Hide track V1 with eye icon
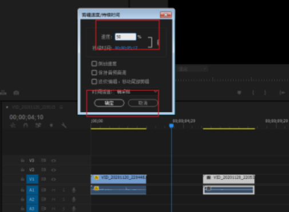Screen dimensions: 289x212 pos(53,179)
